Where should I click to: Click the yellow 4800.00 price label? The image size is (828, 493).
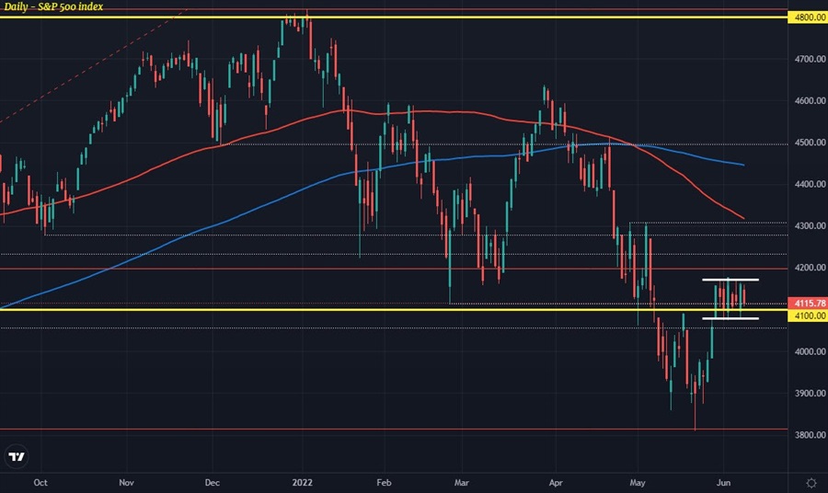pyautogui.click(x=808, y=17)
